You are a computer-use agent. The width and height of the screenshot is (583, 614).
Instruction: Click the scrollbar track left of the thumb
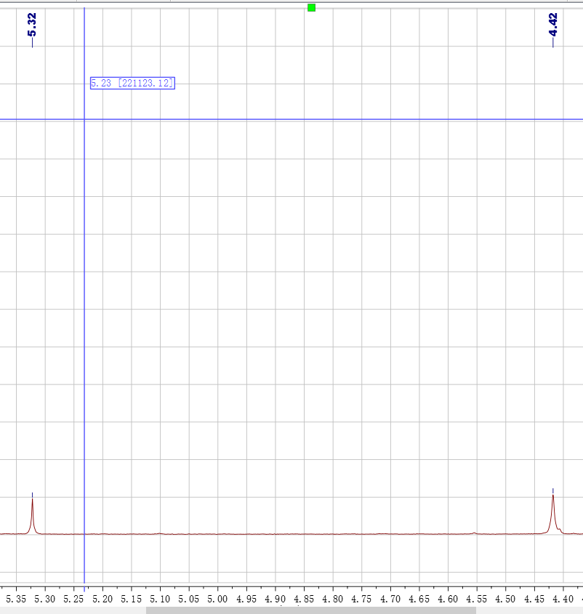[x=73, y=610]
